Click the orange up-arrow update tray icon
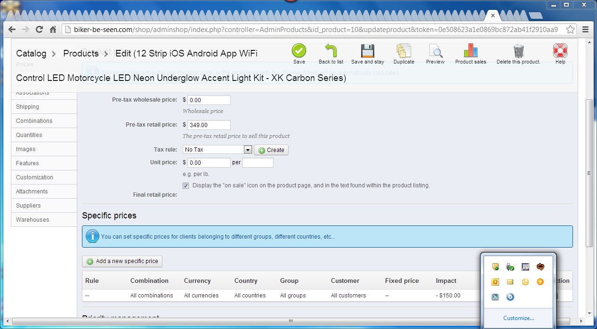Image resolution: width=597 pixels, height=329 pixels. [x=541, y=282]
